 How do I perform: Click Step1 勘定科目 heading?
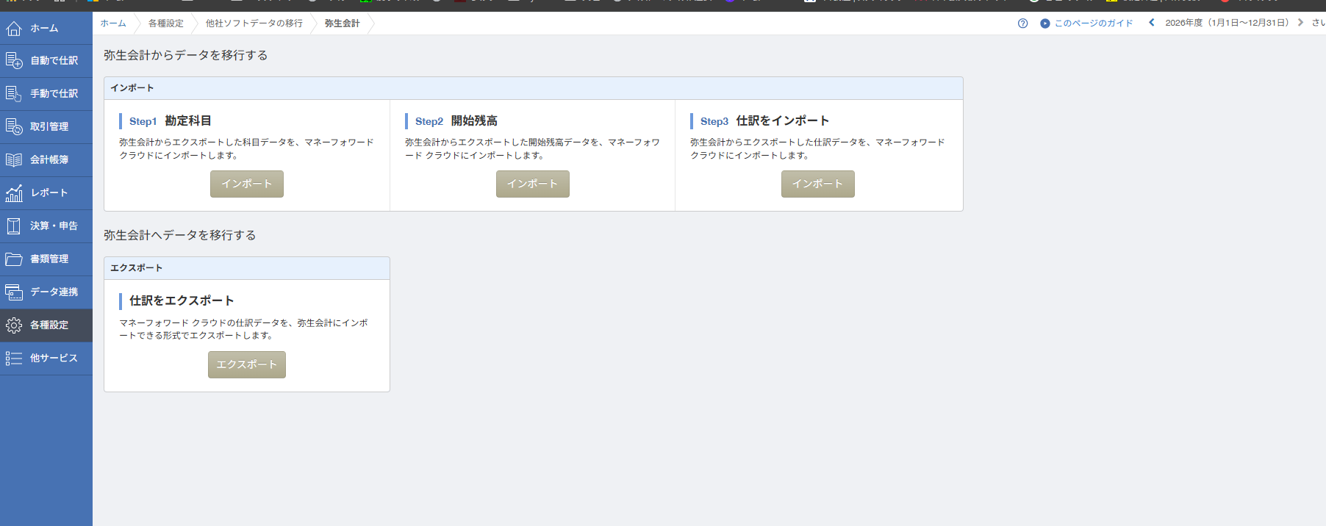click(171, 121)
